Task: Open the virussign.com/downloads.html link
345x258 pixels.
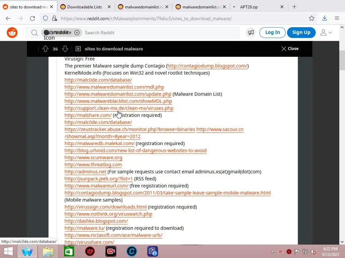Action: coord(105,207)
